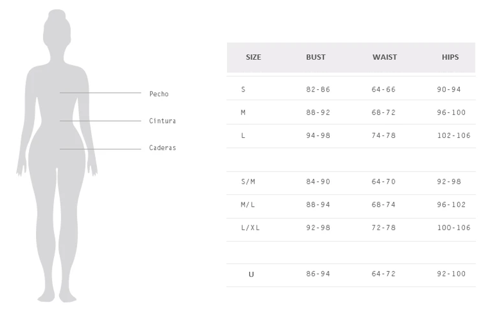Click hips value 100-106 for size L/XL
The image size is (483, 310).
tap(453, 228)
